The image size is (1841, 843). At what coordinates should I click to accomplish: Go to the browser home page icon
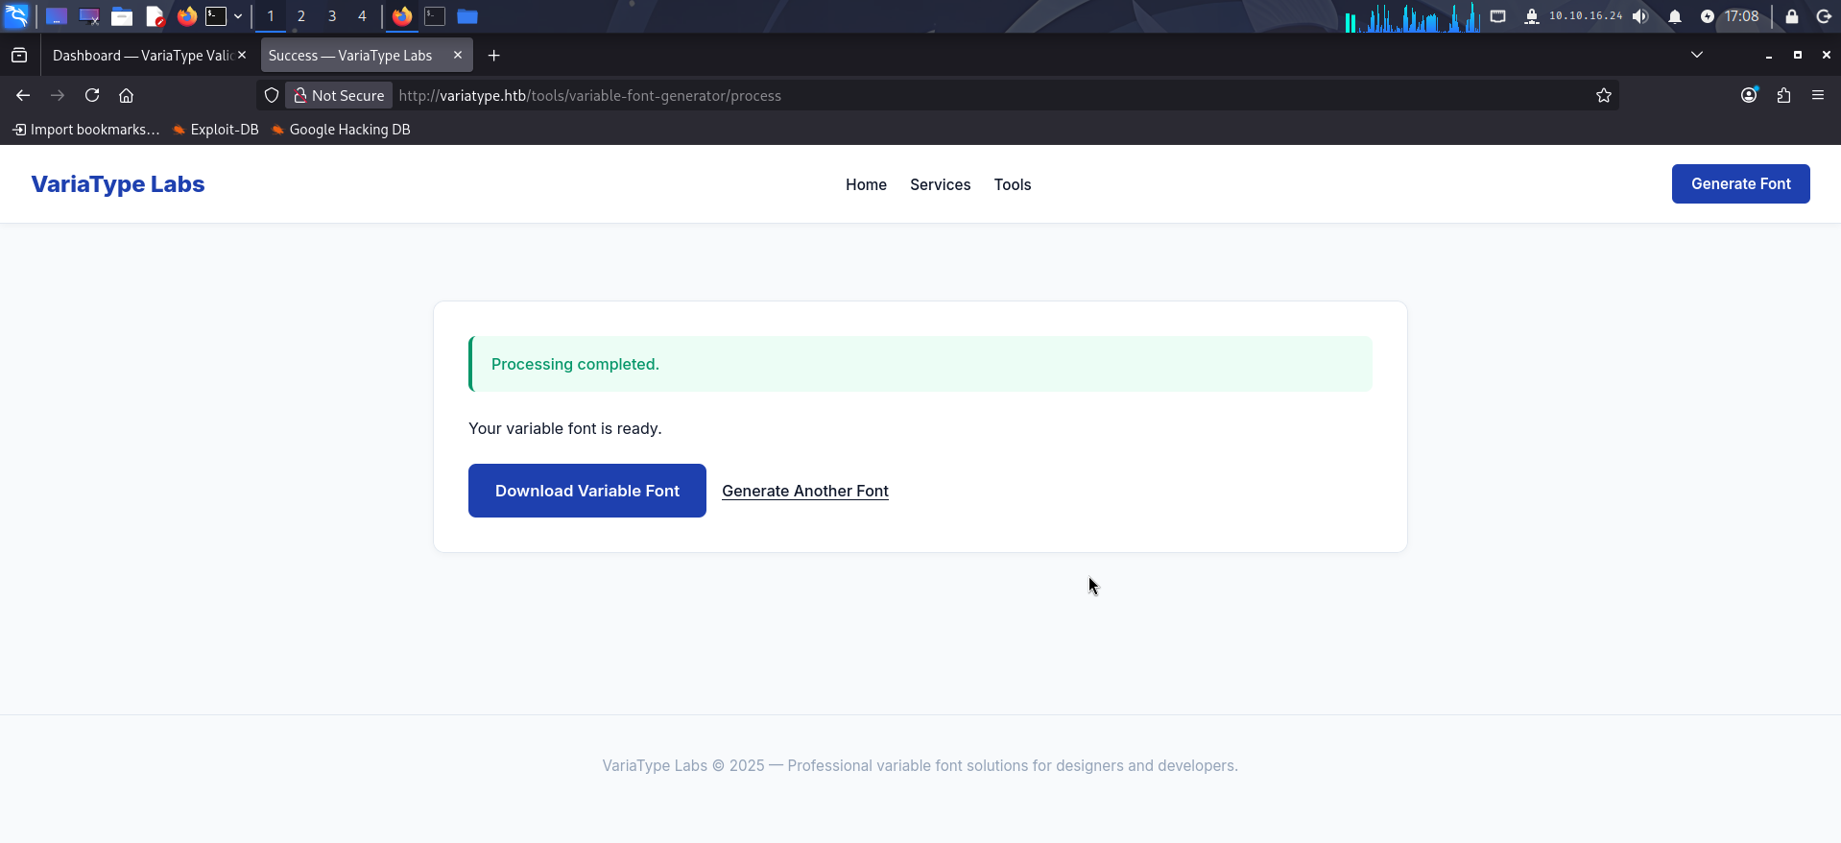(126, 95)
